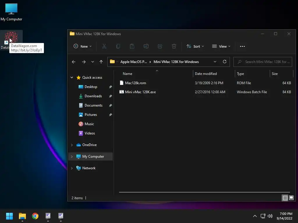Image resolution: width=298 pixels, height=223 pixels.
Task: Refresh the current folder view
Action: point(225,62)
